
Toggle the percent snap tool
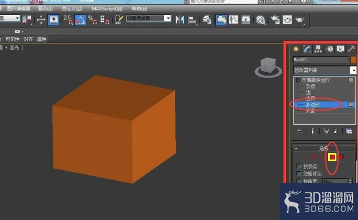coord(92,19)
